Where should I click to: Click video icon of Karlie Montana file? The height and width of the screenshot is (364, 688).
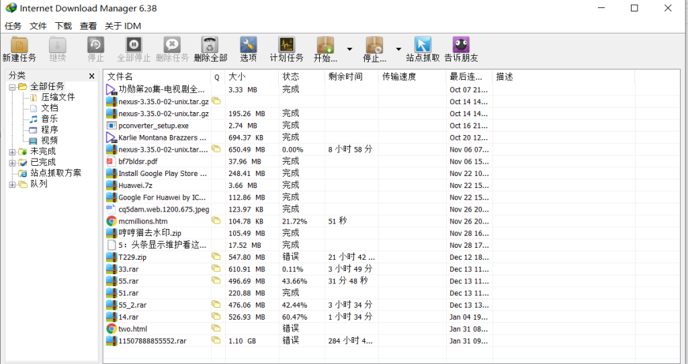[x=112, y=138]
